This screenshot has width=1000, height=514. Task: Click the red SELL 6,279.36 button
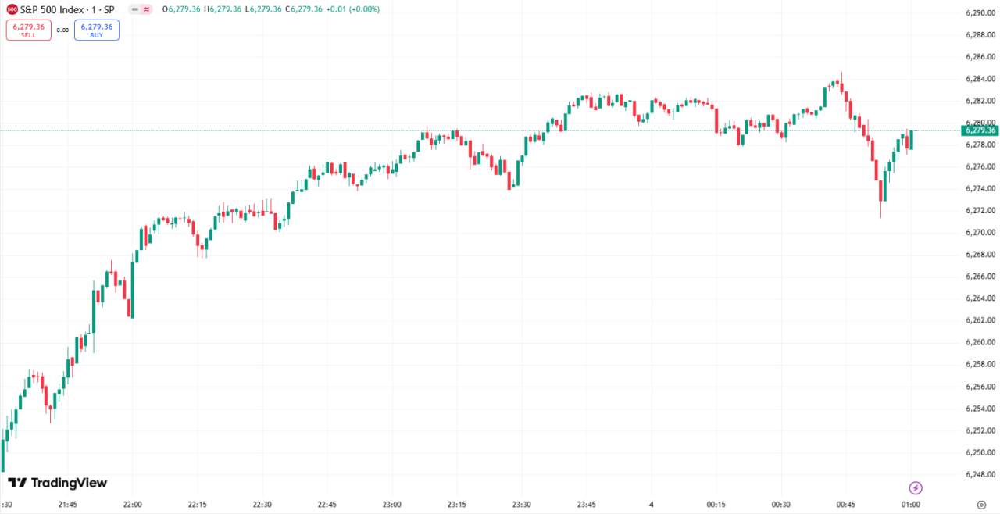click(28, 30)
